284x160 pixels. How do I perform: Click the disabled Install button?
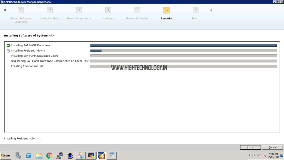pos(250,147)
